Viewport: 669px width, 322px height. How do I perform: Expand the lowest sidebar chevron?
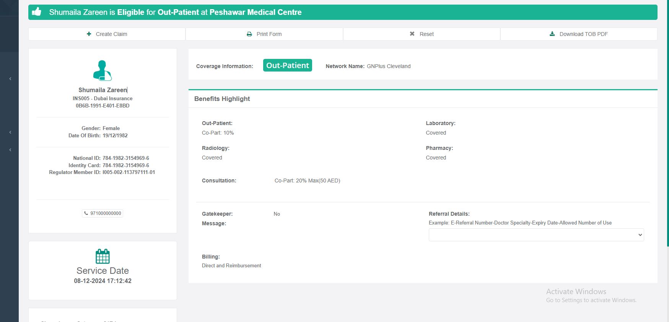pos(10,150)
